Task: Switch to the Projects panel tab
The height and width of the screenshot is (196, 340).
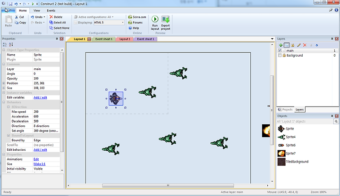Action: 285,109
